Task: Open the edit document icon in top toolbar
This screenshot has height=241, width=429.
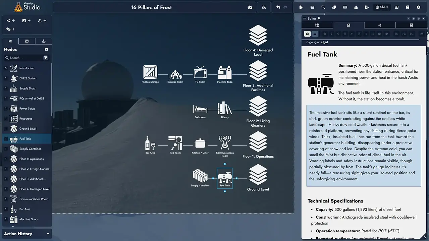Action: pos(301,7)
